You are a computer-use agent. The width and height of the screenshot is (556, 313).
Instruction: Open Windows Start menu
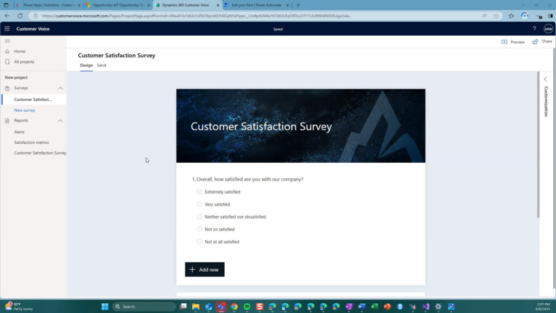point(105,306)
